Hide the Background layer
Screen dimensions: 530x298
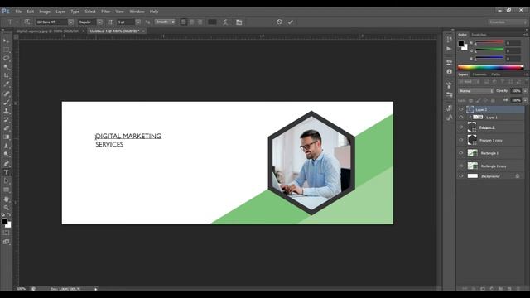tap(461, 176)
